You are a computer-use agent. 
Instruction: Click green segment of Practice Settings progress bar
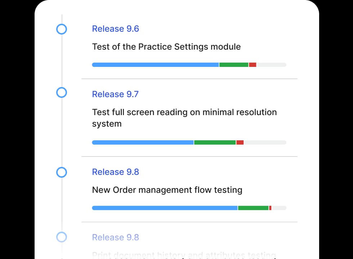[234, 65]
